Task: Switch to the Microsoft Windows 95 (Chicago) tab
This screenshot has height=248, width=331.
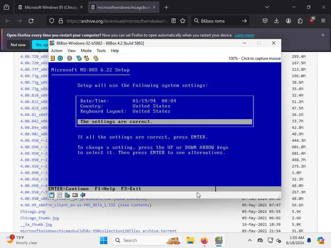Action: 50,7
